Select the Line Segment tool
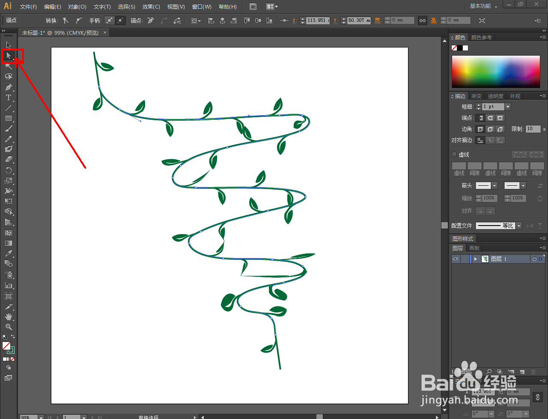548x419 pixels. (9, 108)
